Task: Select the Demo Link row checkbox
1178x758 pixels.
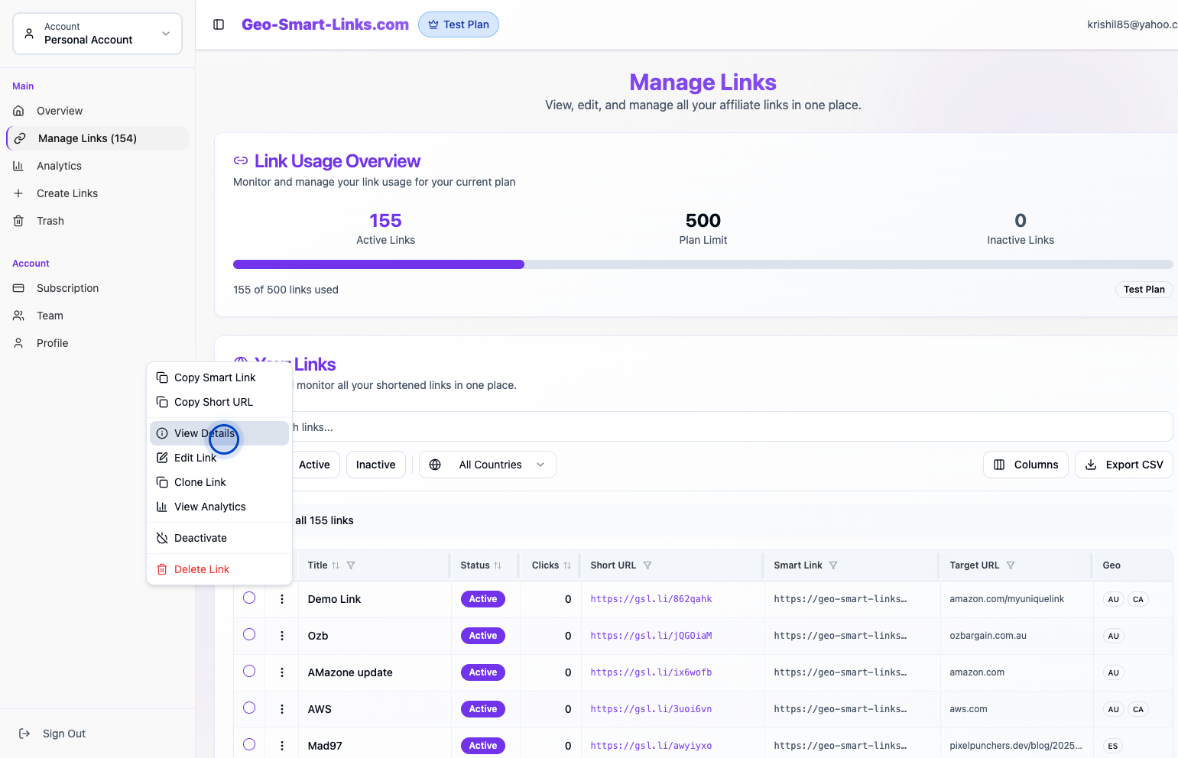Action: pyautogui.click(x=249, y=598)
